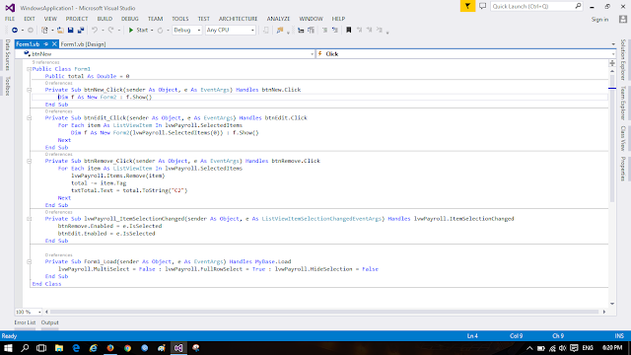This screenshot has height=355, width=631.
Task: Collapse the btnNew_Click sub
Action: pos(29,90)
